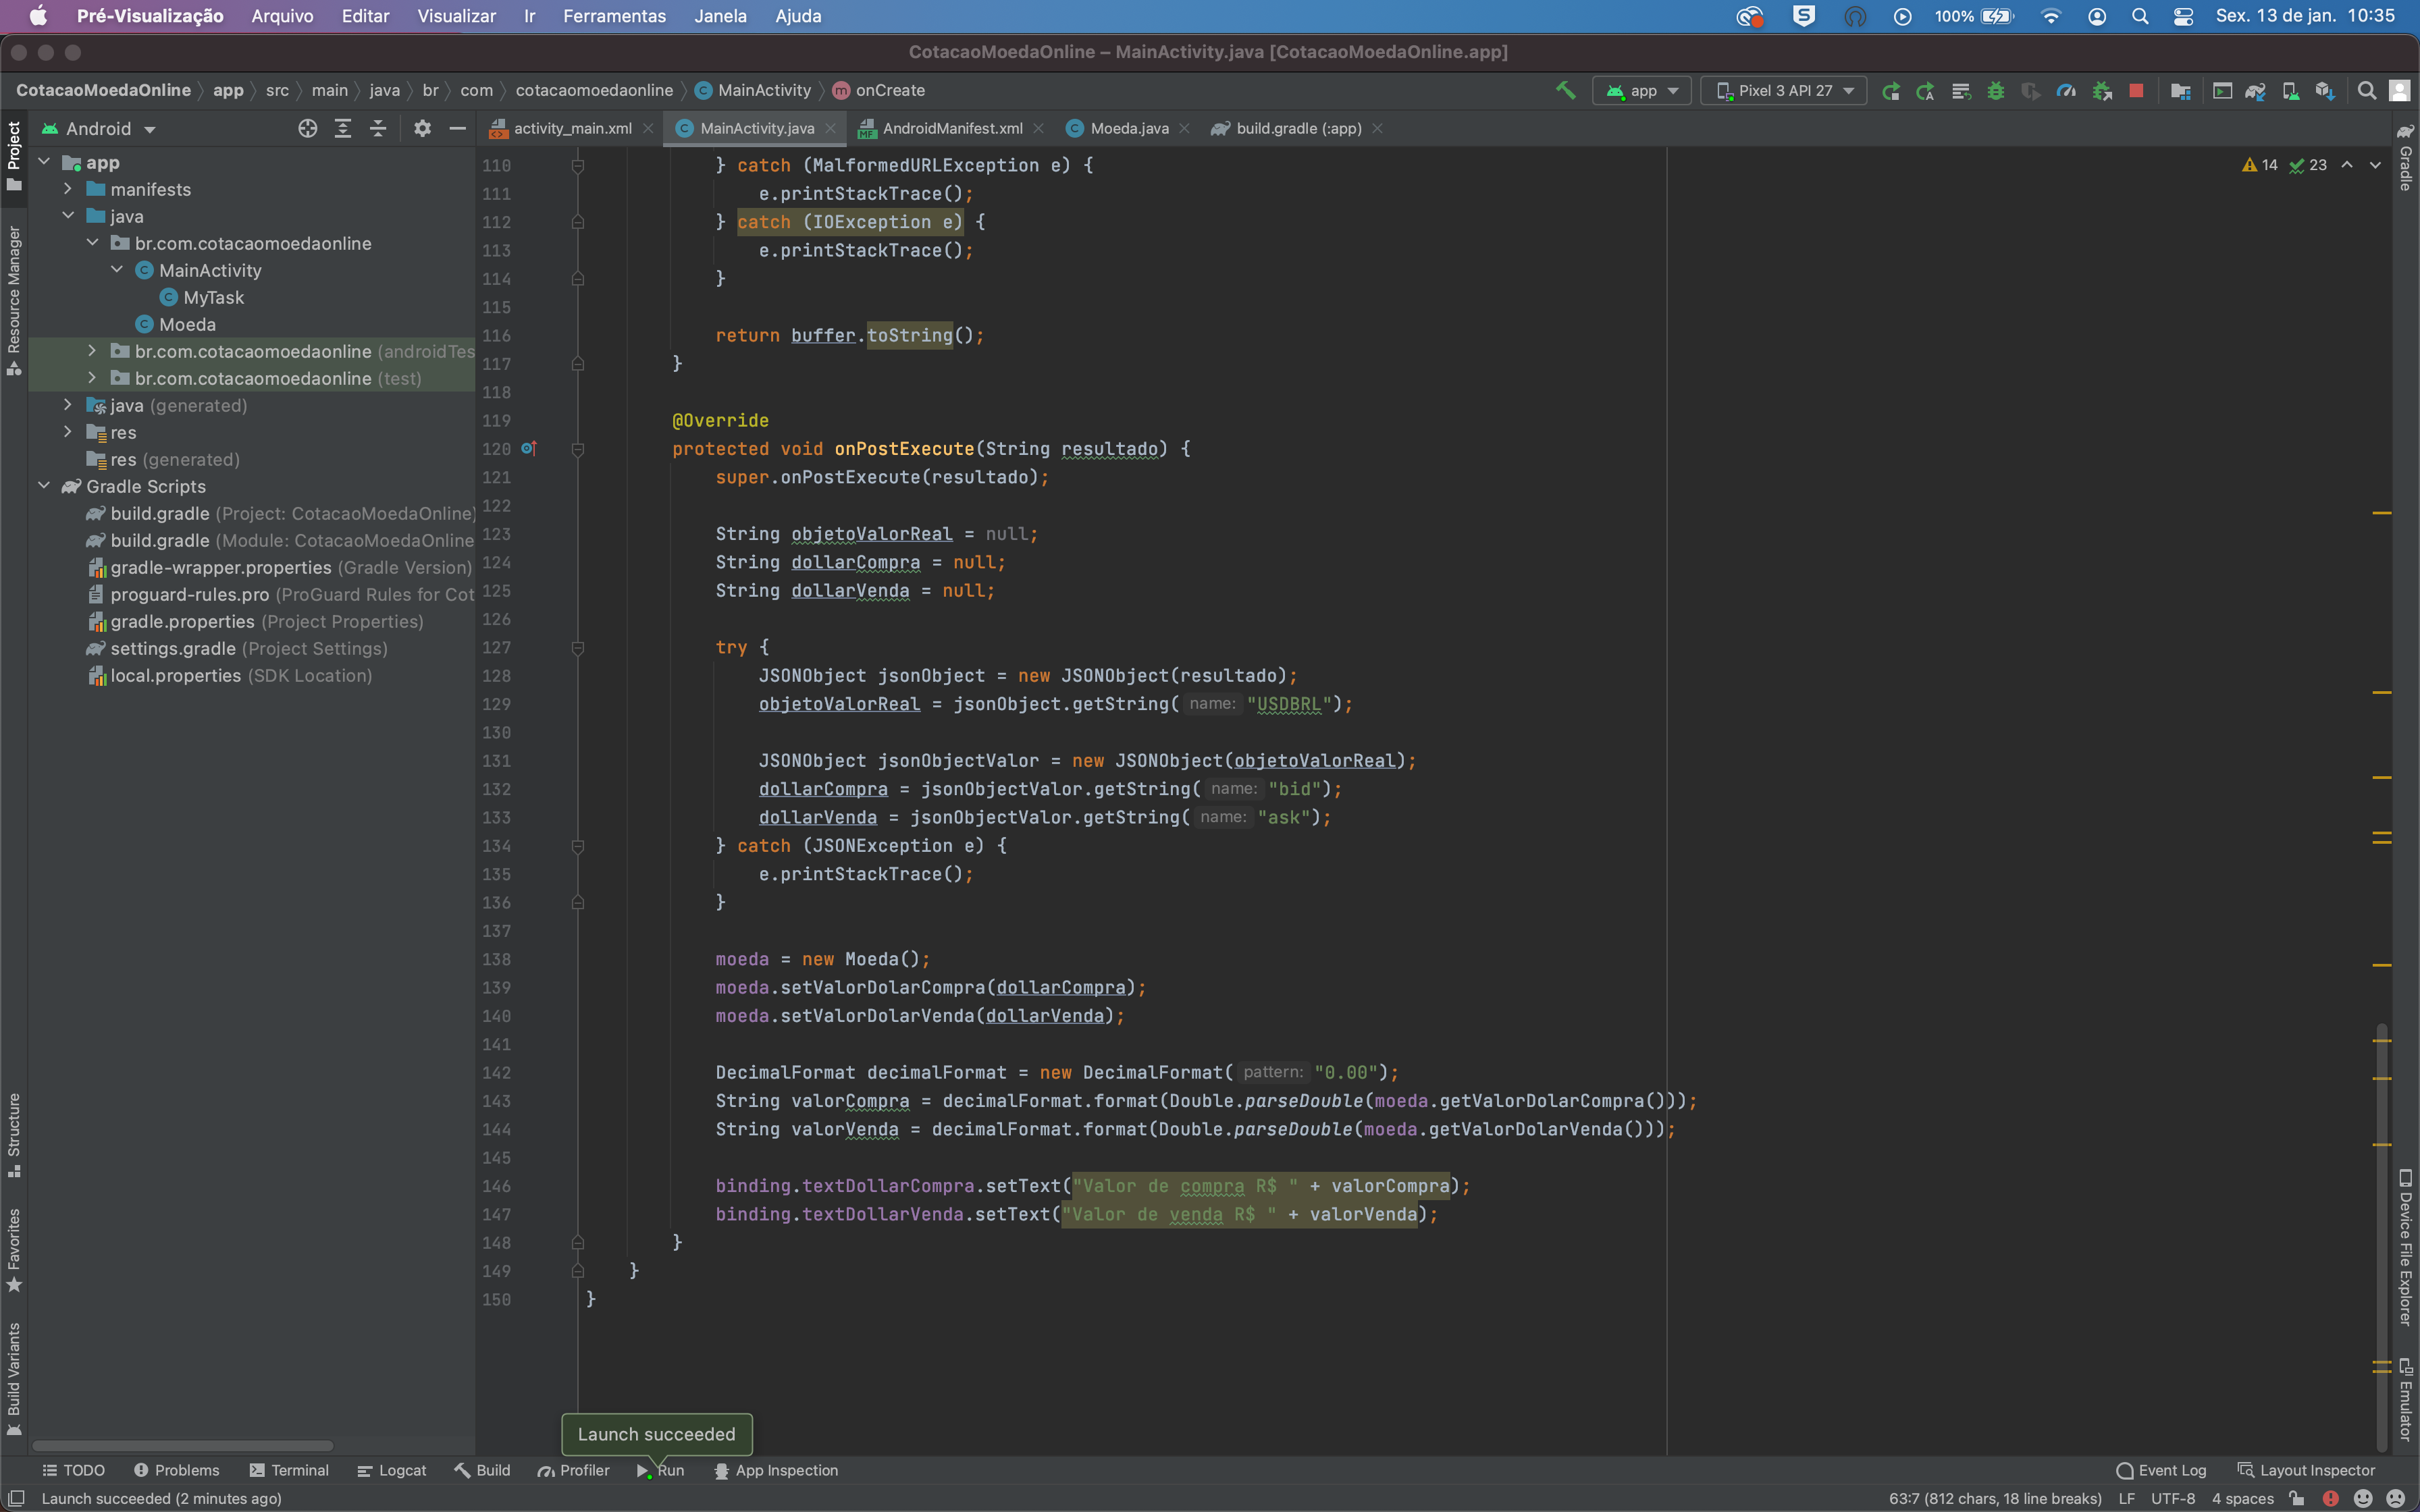The height and width of the screenshot is (1512, 2420).
Task: Click the Launch succeeded notification
Action: coord(657,1434)
